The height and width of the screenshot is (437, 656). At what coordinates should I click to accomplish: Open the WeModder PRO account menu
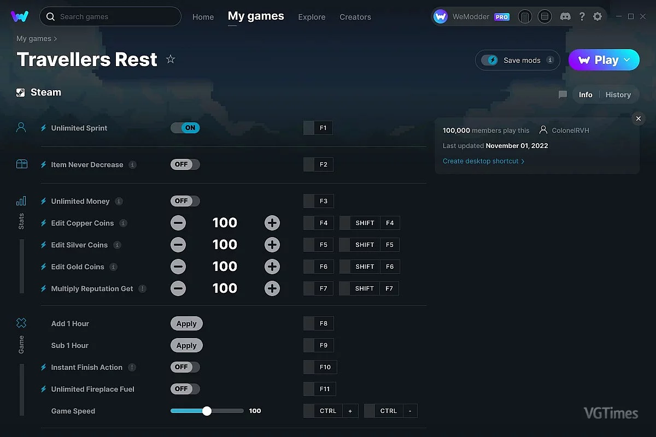471,17
